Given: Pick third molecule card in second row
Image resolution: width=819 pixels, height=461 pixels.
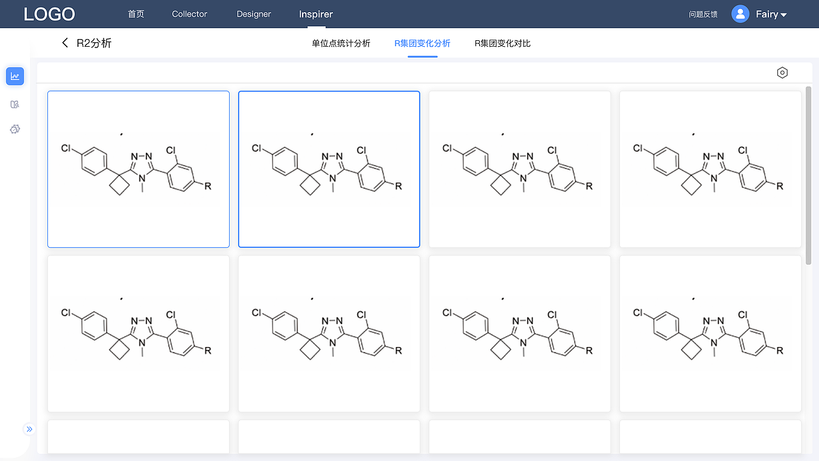Looking at the screenshot, I should (520, 334).
